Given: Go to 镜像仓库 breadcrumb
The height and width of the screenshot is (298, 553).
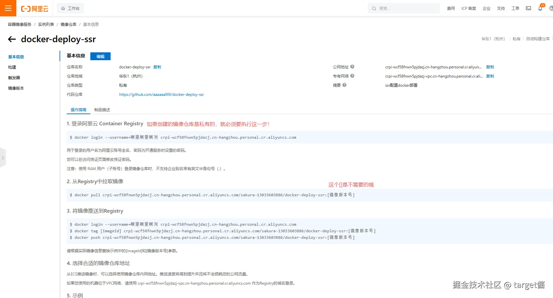Looking at the screenshot, I should pos(68,25).
